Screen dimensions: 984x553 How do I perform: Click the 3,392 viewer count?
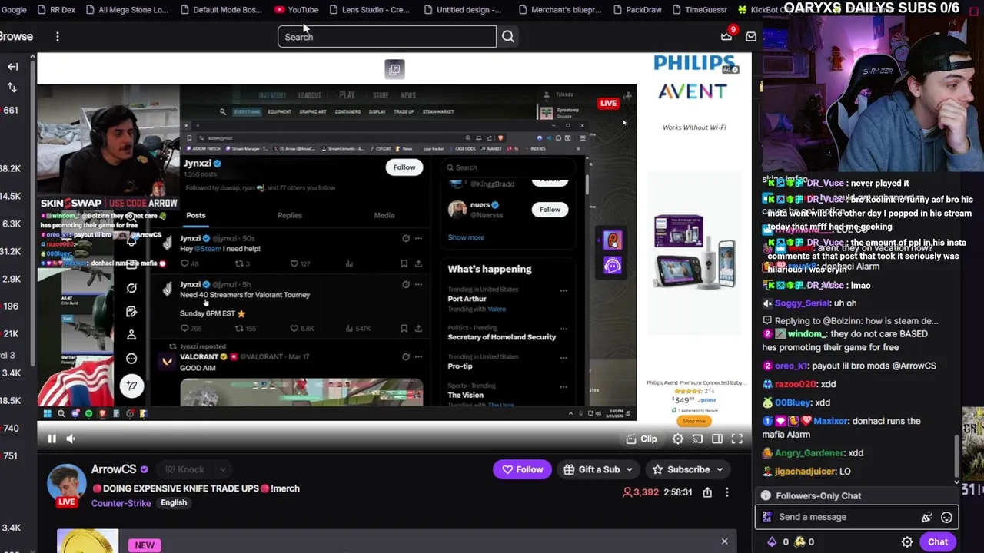click(641, 492)
